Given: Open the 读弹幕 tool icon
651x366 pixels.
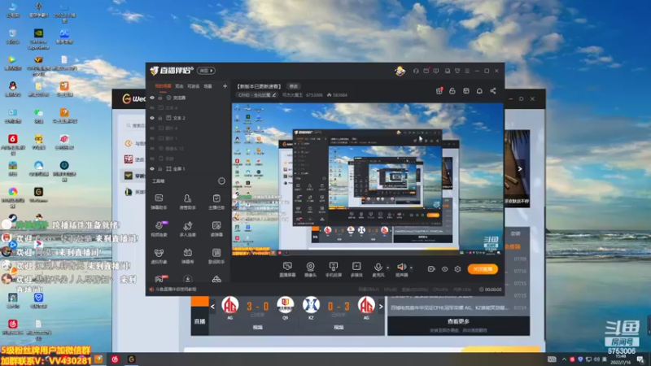Looking at the screenshot, I should click(216, 229).
